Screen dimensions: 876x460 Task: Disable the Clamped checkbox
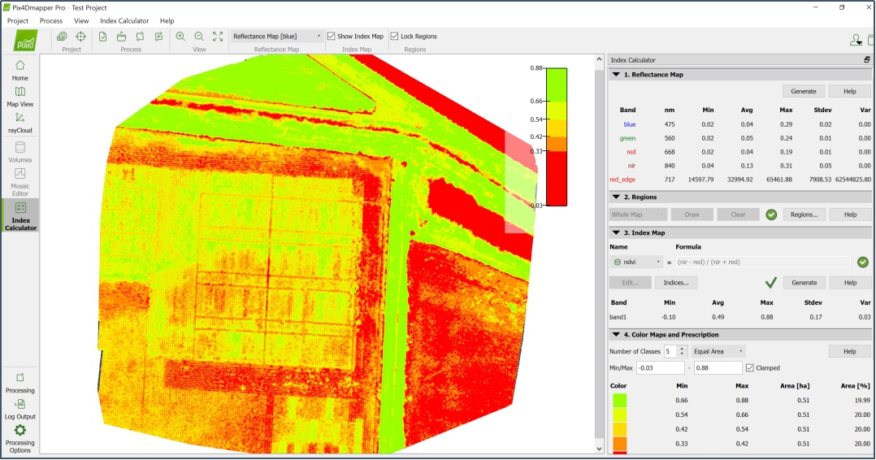(750, 368)
